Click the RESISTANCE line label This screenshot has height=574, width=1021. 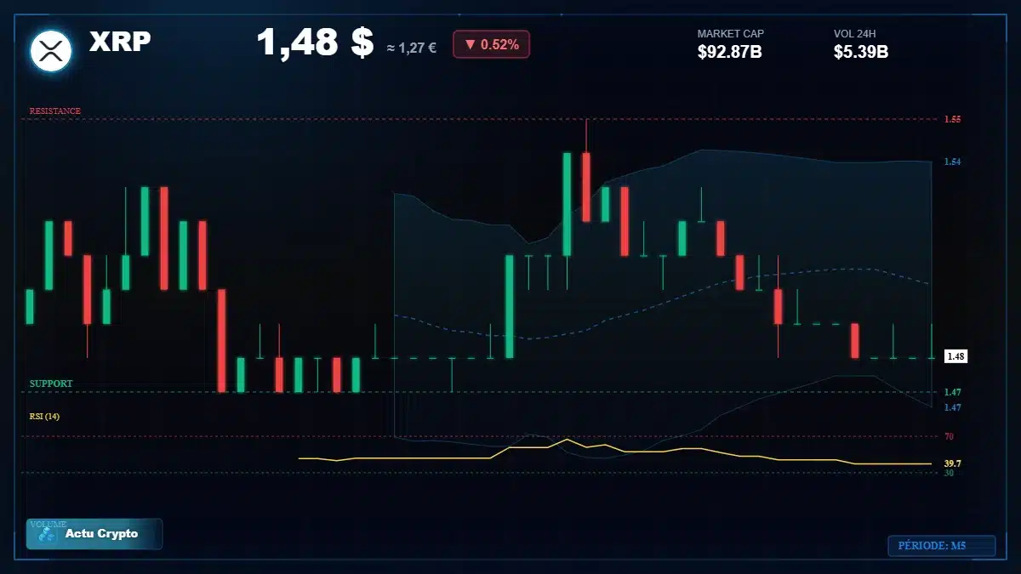click(55, 111)
